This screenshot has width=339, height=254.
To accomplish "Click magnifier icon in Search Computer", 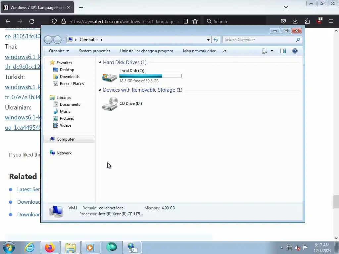I will (298, 40).
